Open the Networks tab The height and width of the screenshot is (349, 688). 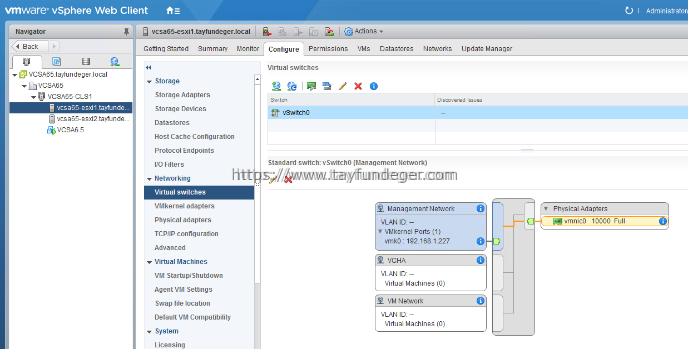pyautogui.click(x=437, y=49)
